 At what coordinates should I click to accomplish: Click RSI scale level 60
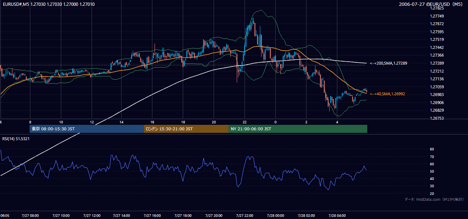pos(432,164)
